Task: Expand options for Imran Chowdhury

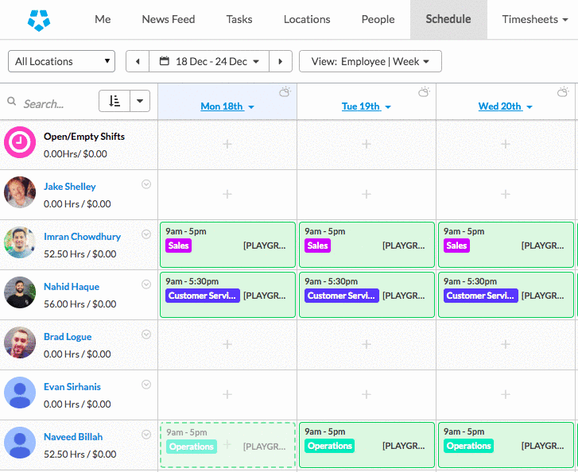Action: point(146,234)
